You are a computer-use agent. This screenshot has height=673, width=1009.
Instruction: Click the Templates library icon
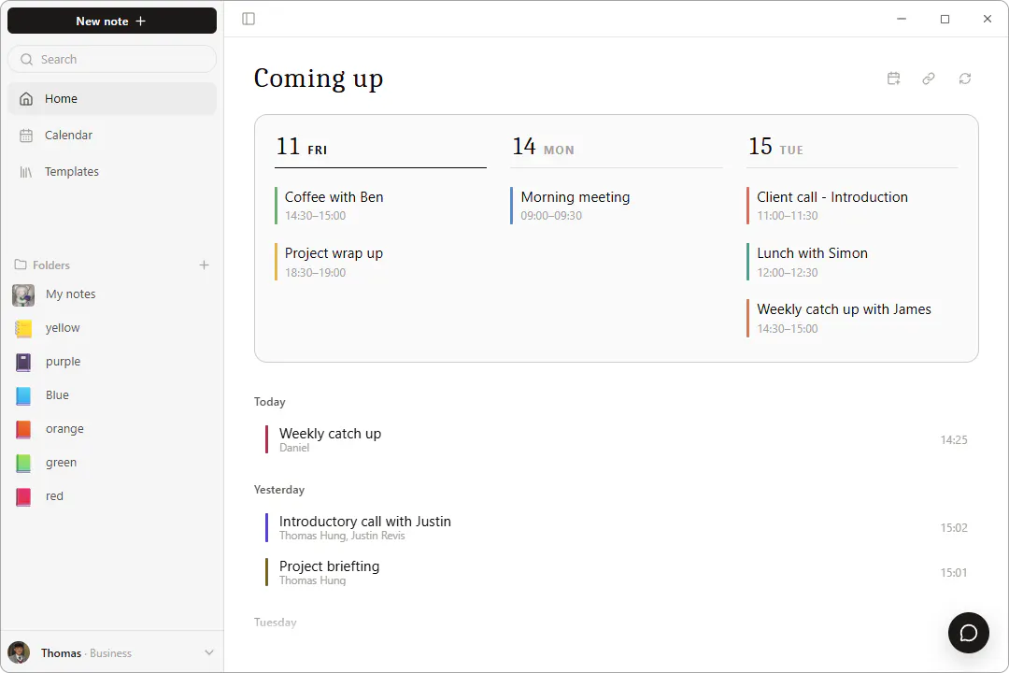click(x=26, y=172)
